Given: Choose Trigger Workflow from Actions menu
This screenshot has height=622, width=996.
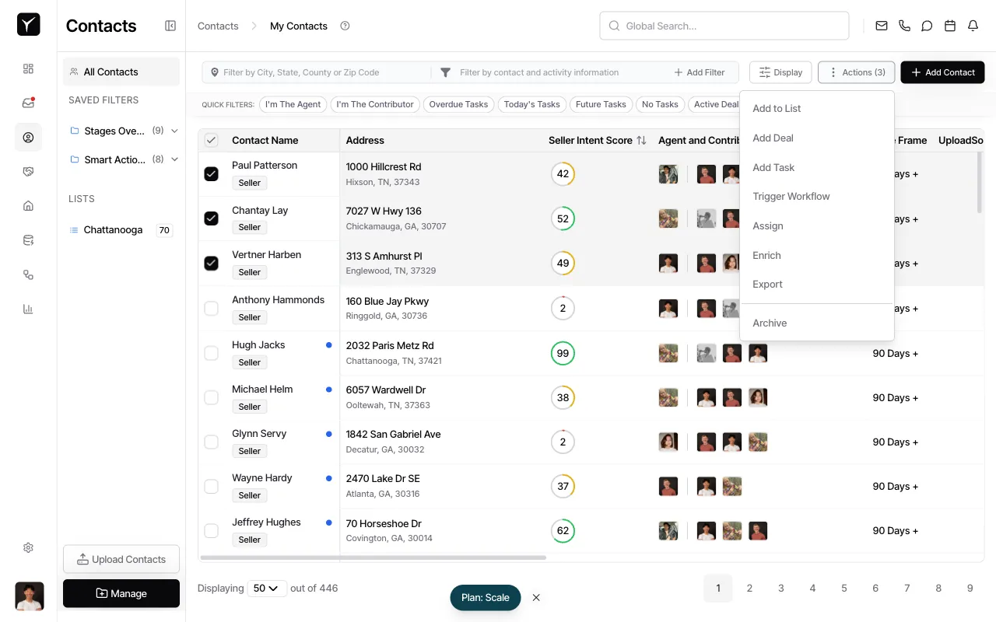Looking at the screenshot, I should coord(791,197).
